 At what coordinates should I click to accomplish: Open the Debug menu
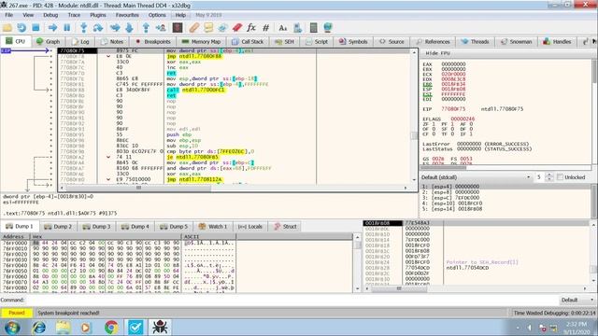pos(50,15)
